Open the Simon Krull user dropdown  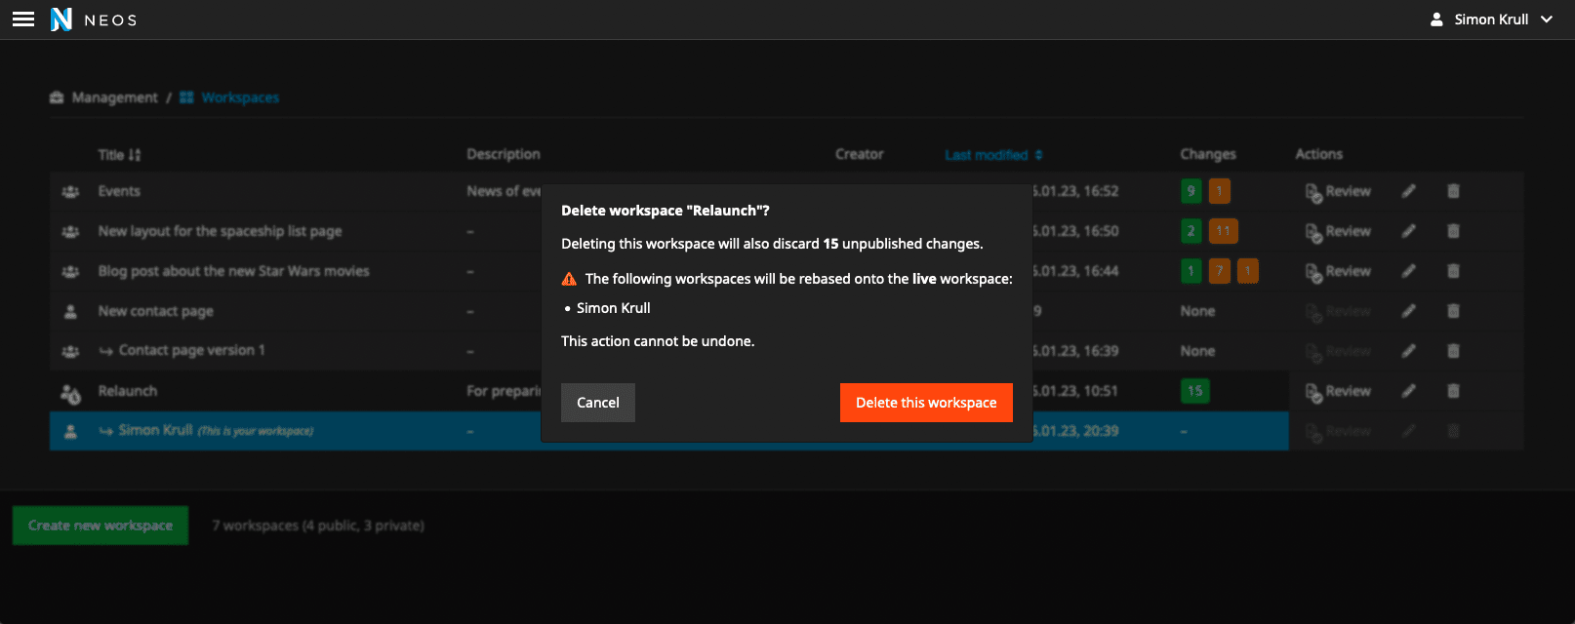click(1491, 19)
